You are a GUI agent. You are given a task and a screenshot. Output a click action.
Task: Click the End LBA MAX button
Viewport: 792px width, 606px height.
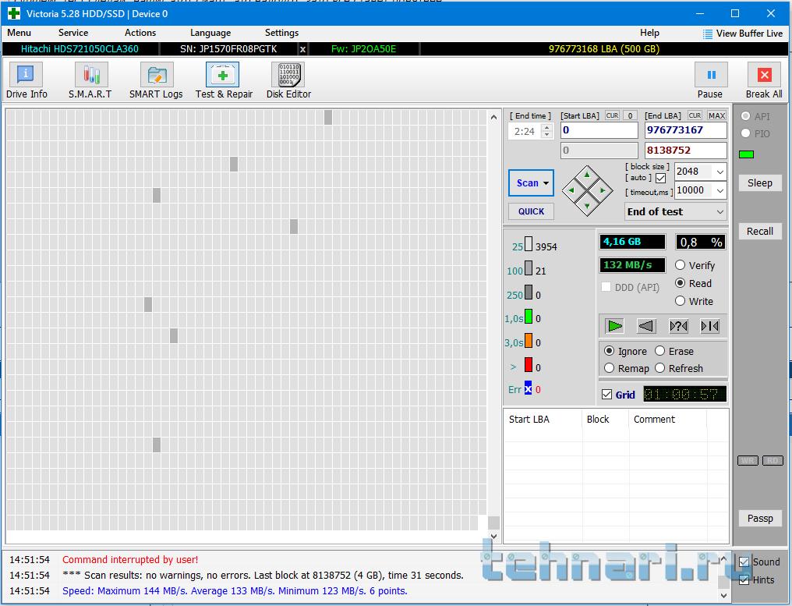(716, 115)
